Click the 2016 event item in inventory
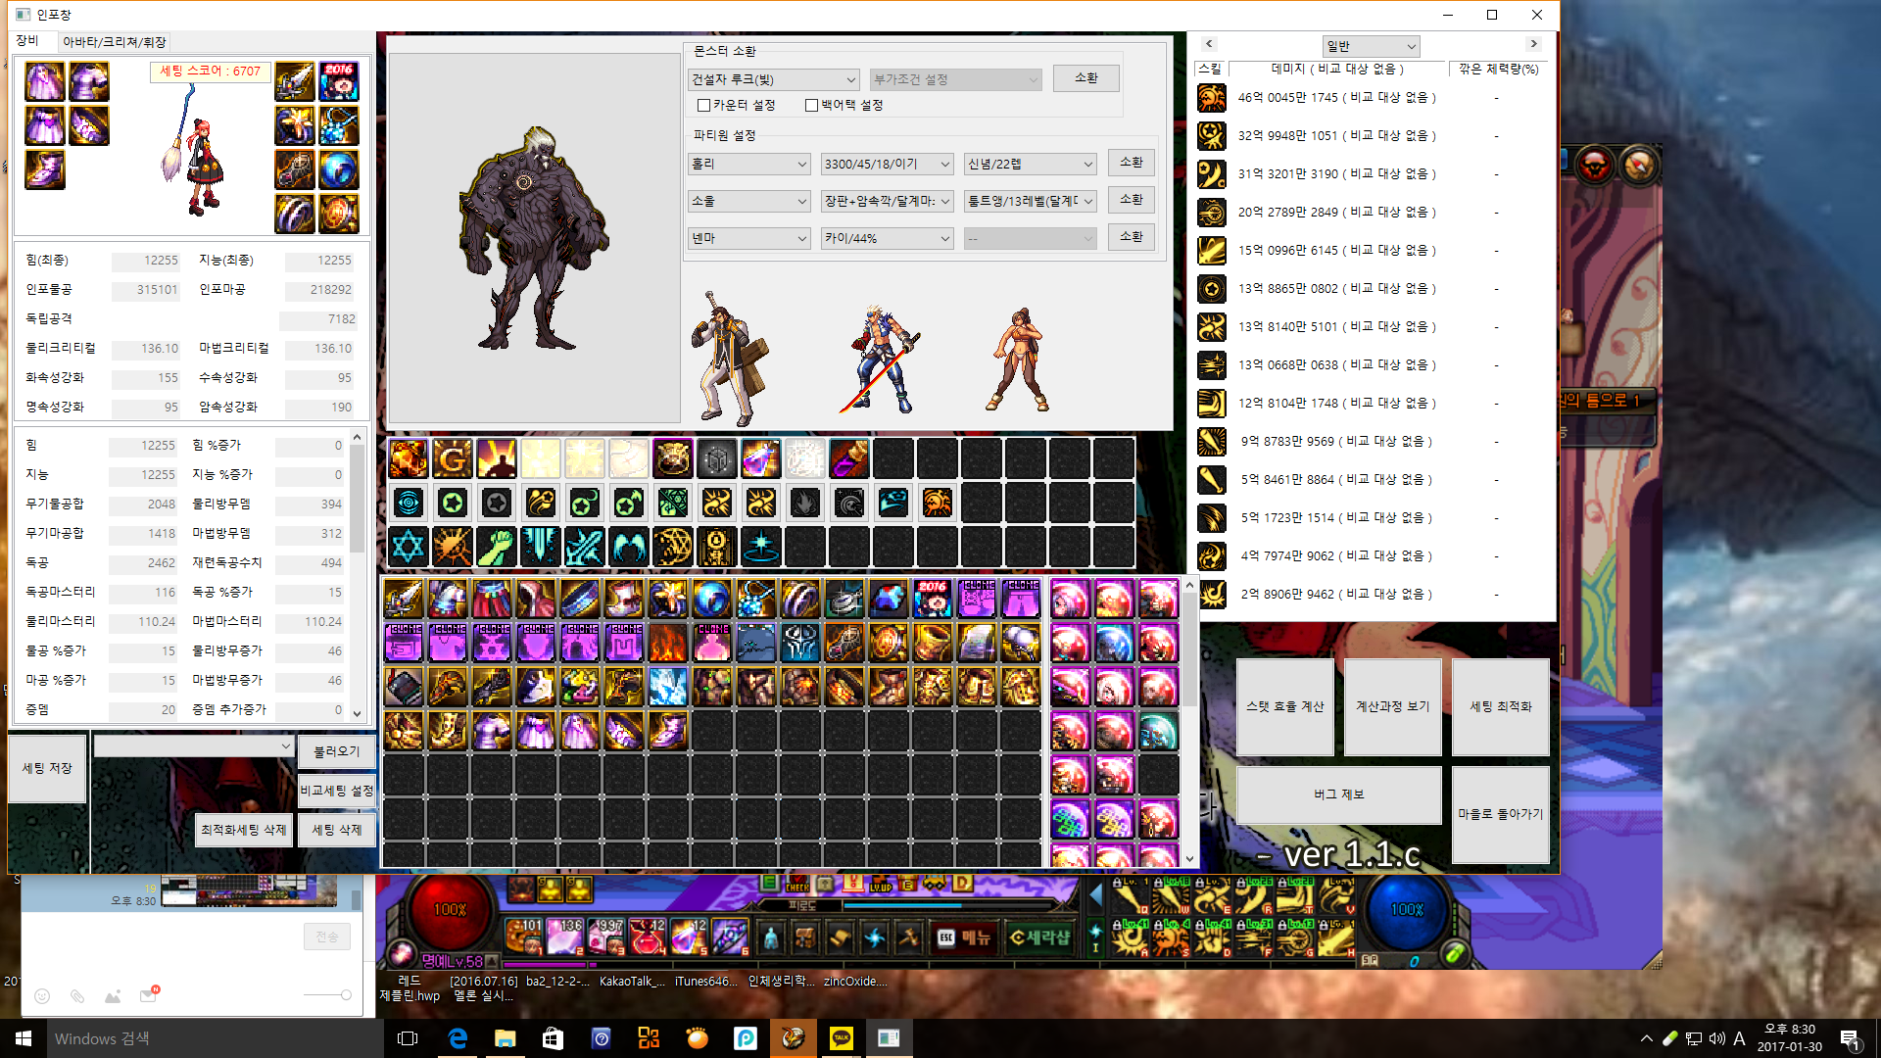The image size is (1881, 1058). [x=933, y=599]
